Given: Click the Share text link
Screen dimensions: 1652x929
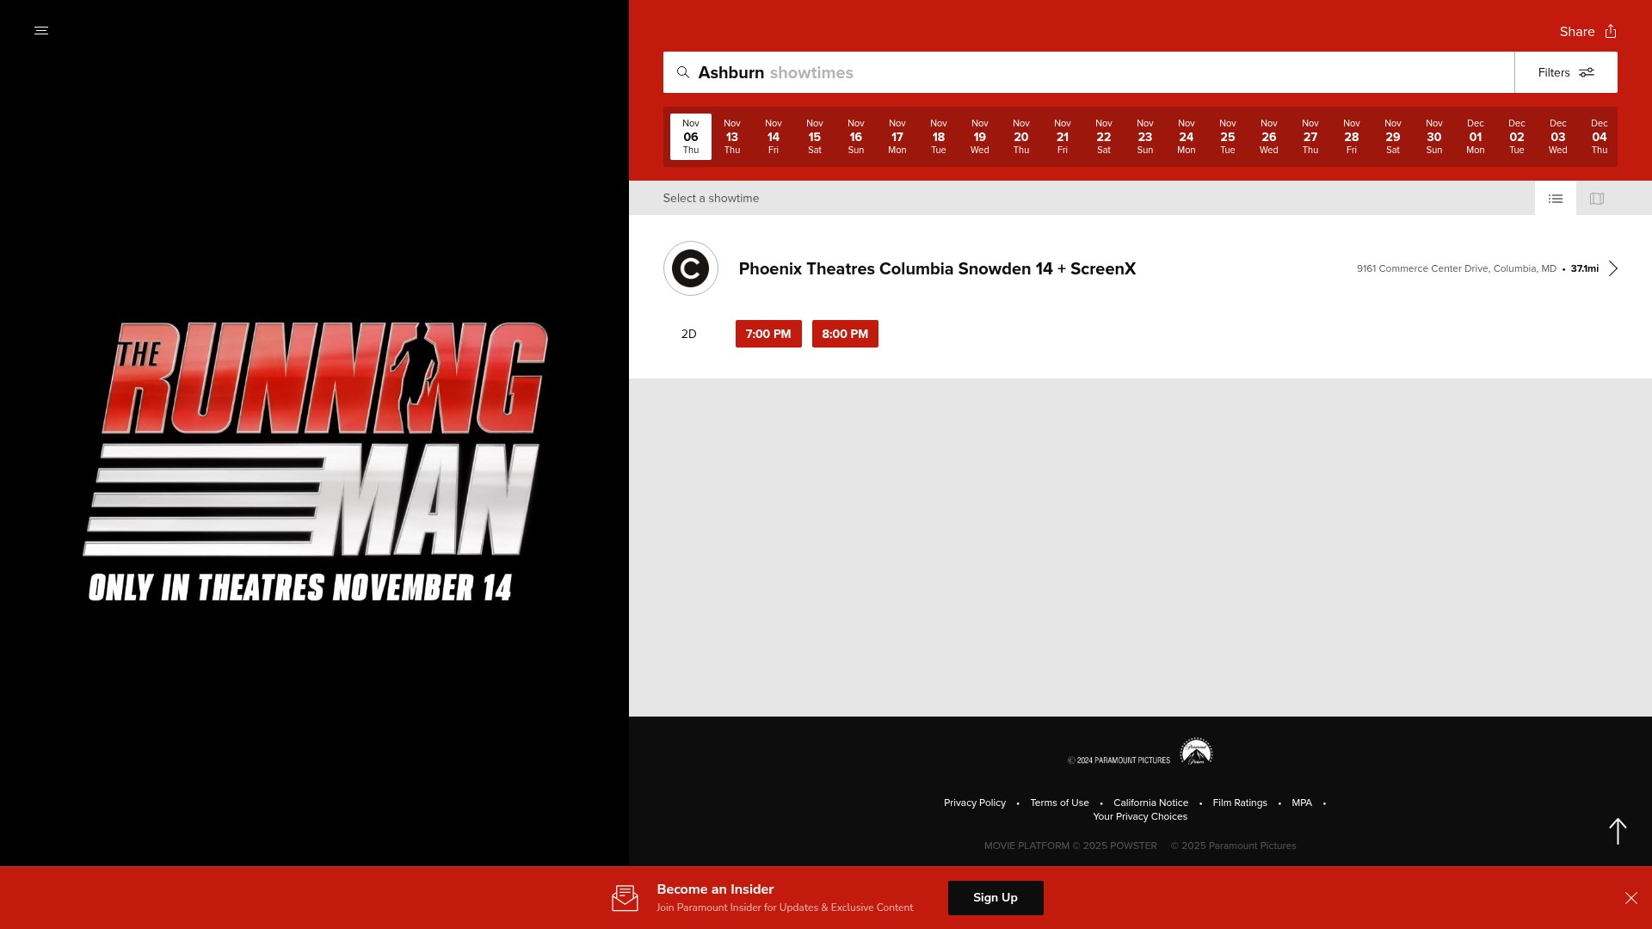Looking at the screenshot, I should click(x=1577, y=32).
